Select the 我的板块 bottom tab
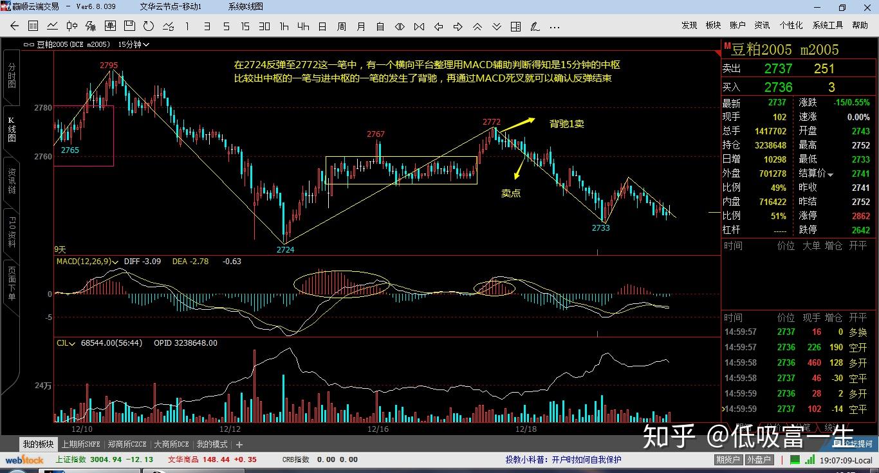 39,444
